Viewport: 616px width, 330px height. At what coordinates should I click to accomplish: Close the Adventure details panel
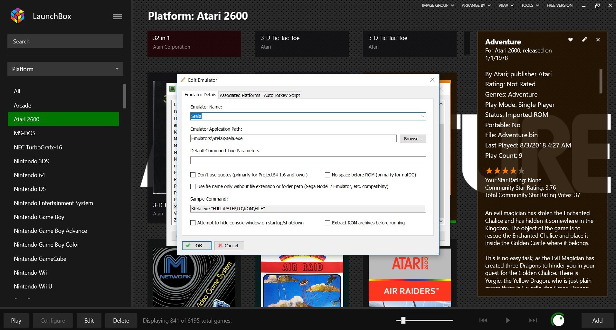tap(598, 40)
